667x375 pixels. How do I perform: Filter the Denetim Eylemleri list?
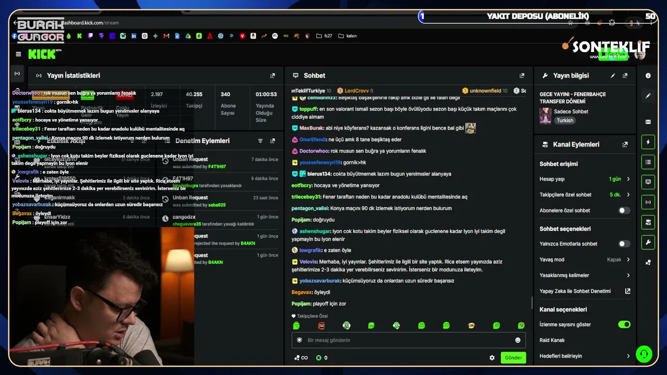(x=261, y=141)
